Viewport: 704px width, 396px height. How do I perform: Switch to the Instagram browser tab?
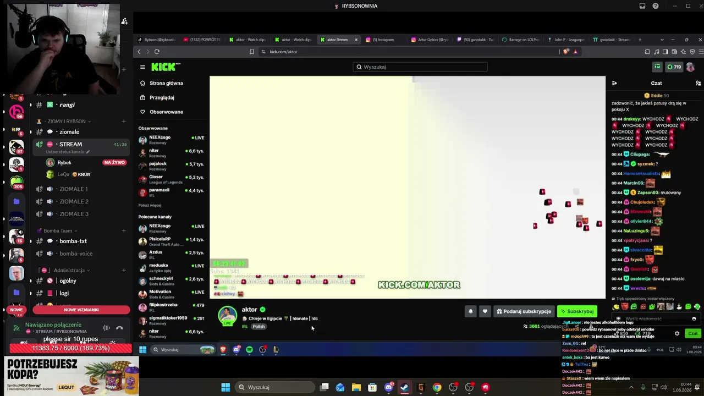[383, 40]
